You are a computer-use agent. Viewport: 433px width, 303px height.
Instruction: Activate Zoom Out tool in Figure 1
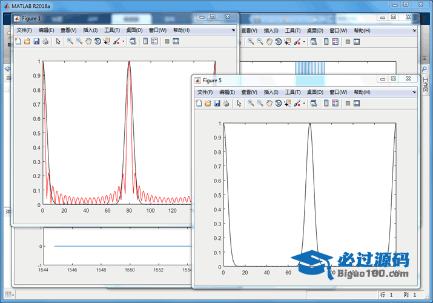pos(79,41)
